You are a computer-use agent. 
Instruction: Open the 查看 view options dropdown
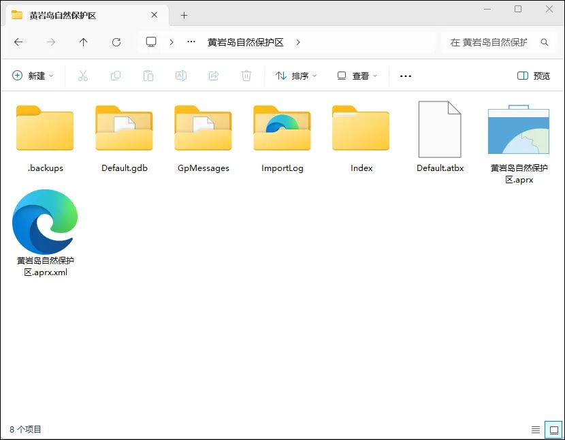[355, 76]
